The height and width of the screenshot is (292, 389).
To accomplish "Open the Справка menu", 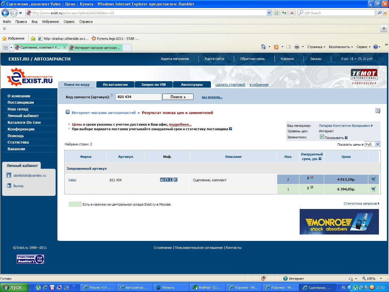I will point(86,22).
